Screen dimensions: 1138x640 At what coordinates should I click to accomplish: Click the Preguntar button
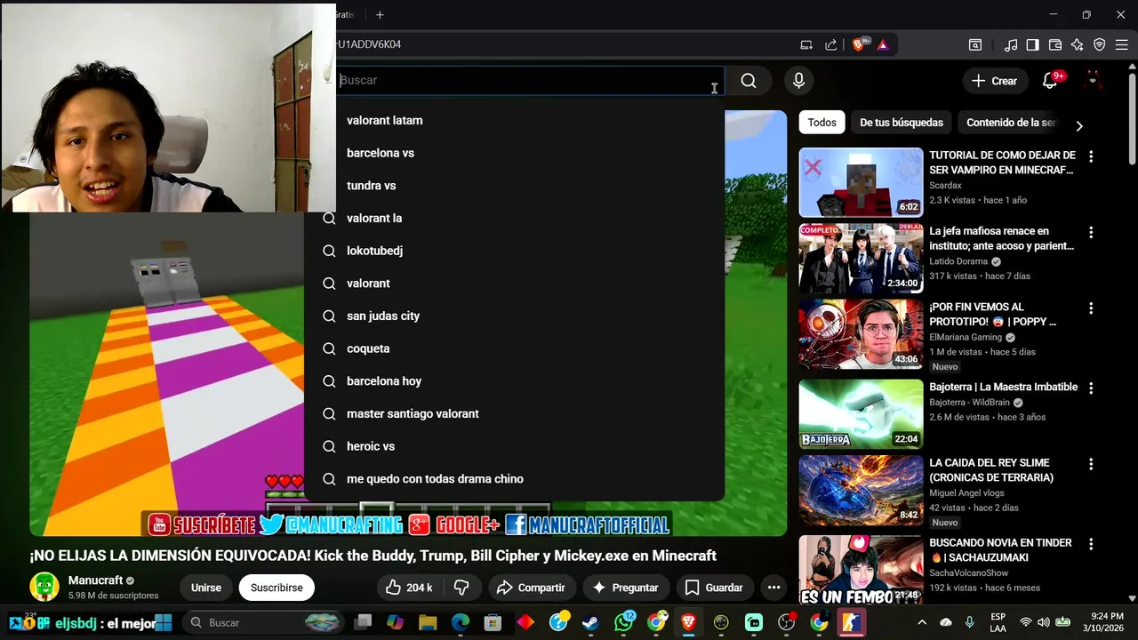(625, 588)
